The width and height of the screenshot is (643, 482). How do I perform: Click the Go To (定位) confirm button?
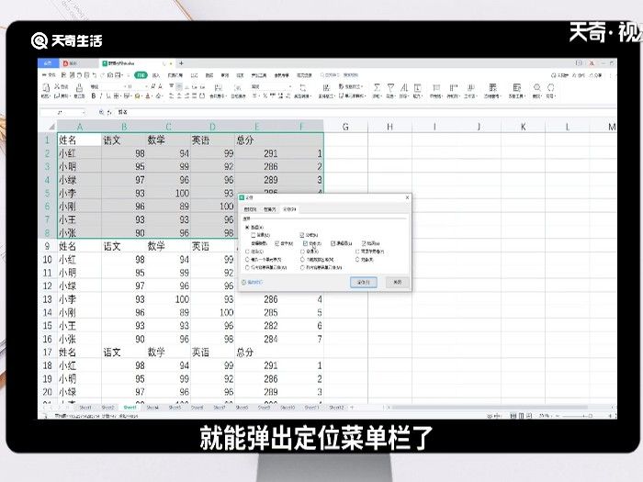pos(364,282)
